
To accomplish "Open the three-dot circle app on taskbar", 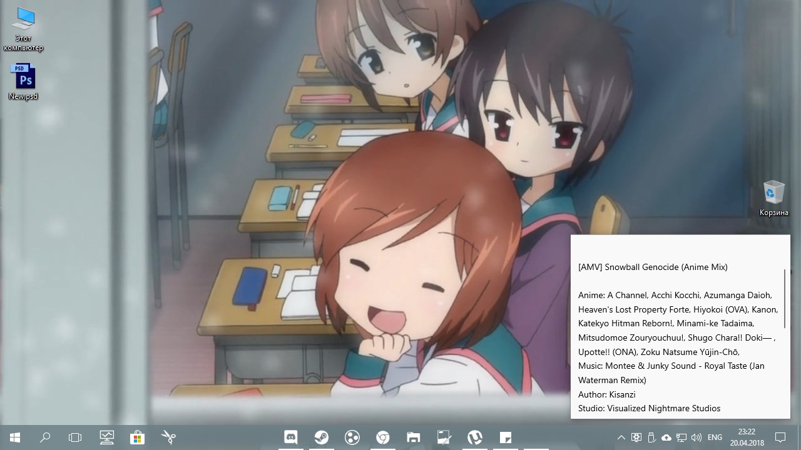I will [x=352, y=437].
